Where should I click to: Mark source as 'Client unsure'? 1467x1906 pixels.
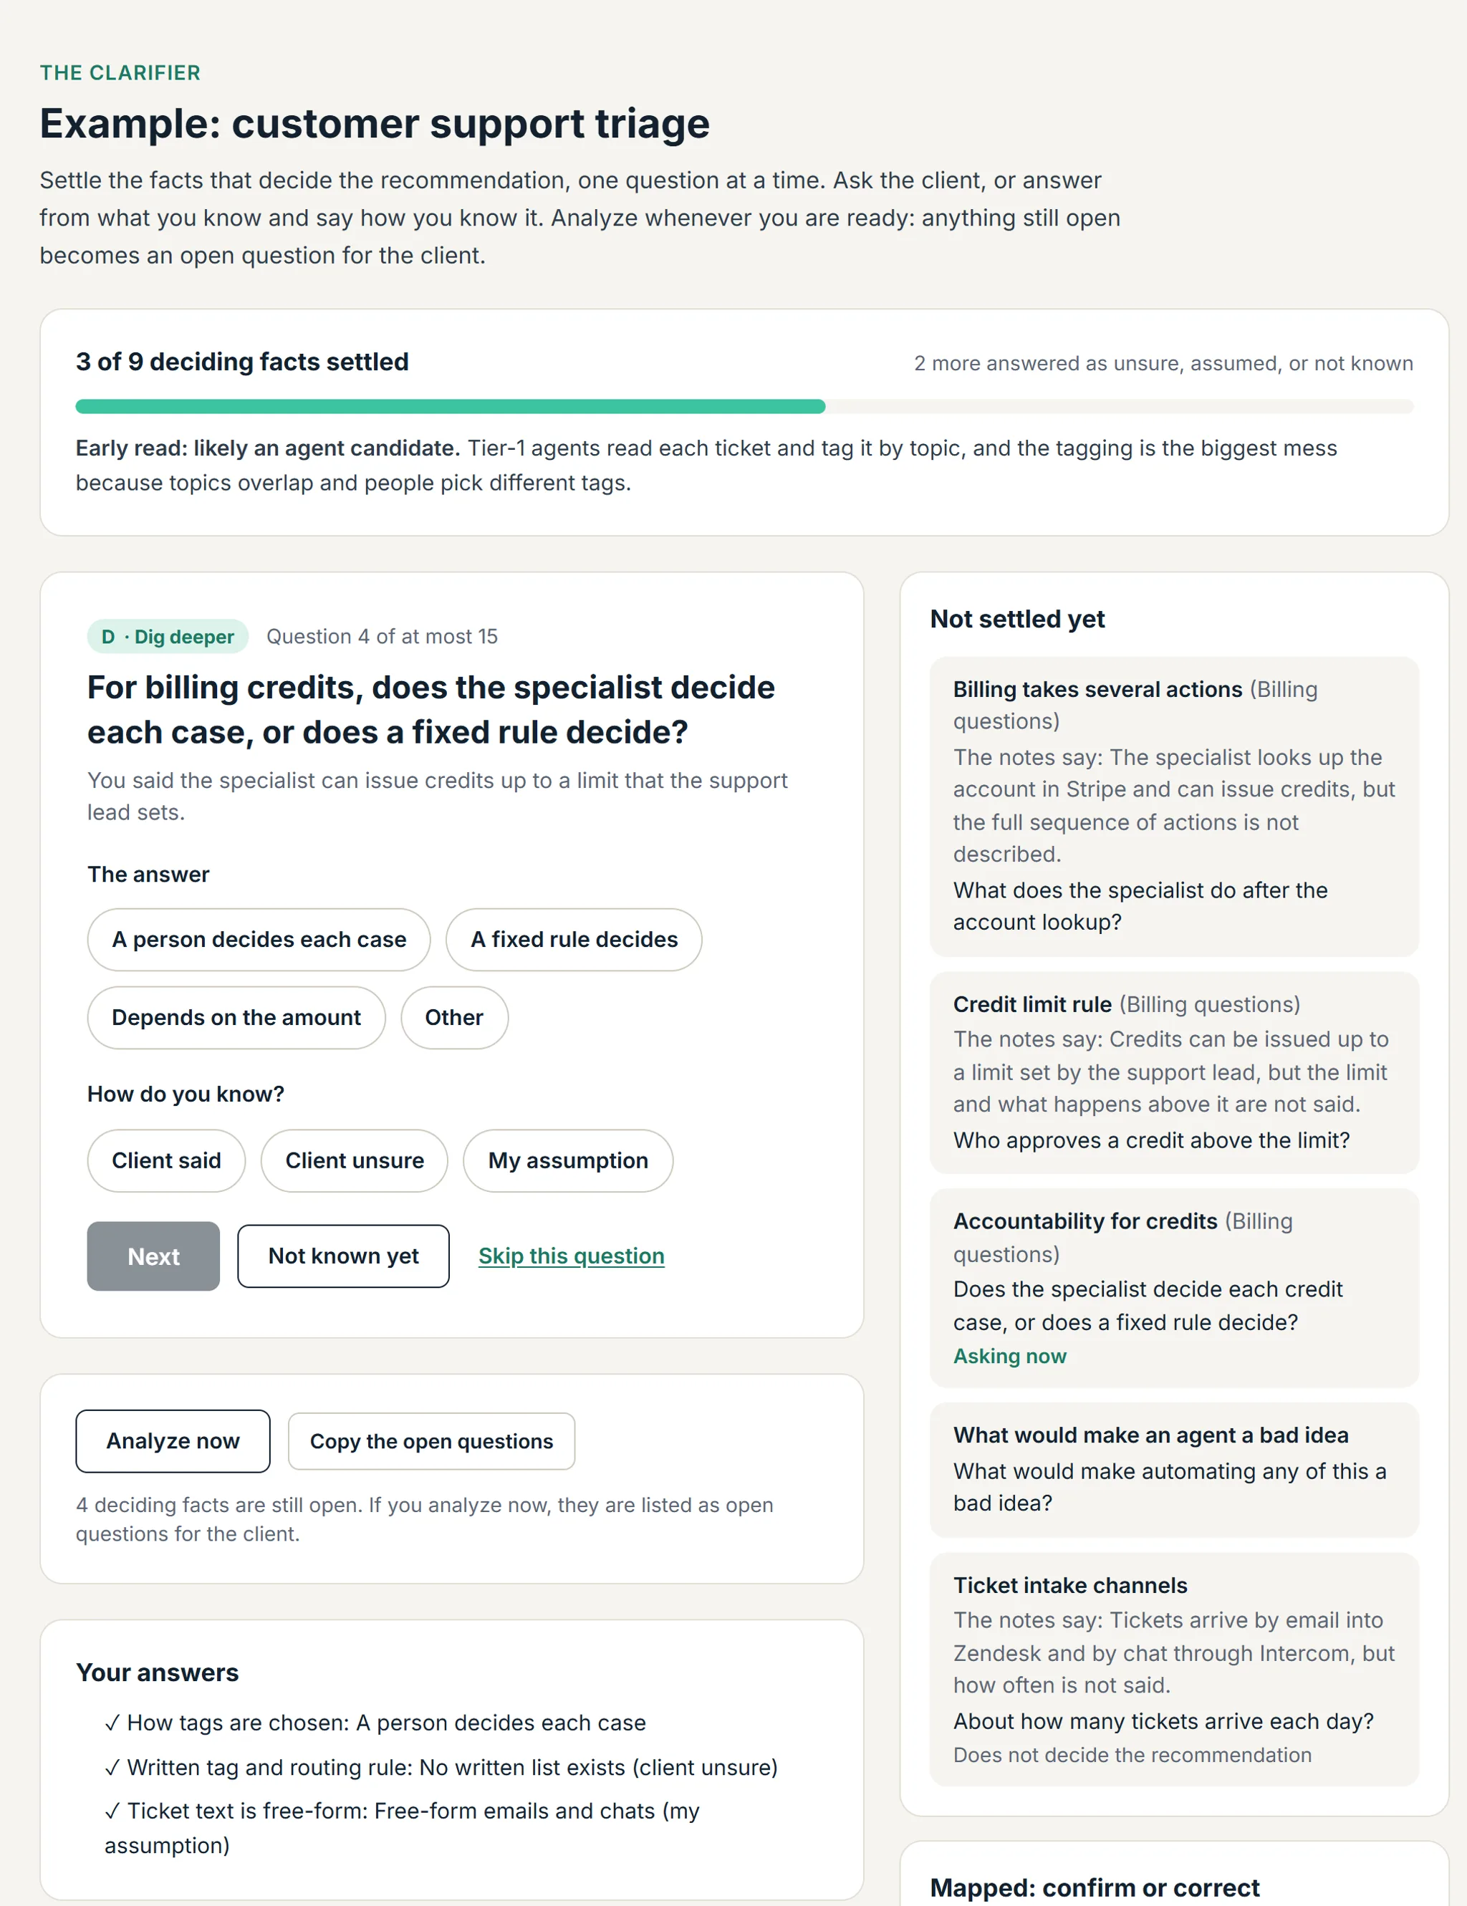click(x=355, y=1160)
